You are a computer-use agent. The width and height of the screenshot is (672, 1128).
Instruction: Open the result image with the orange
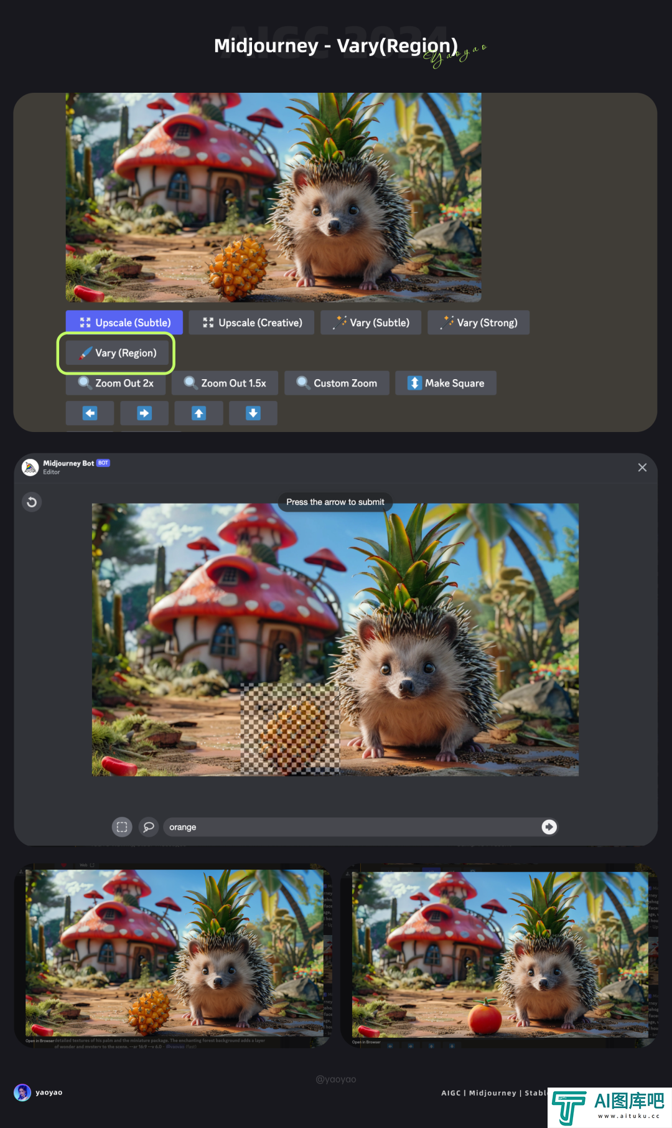pos(500,954)
